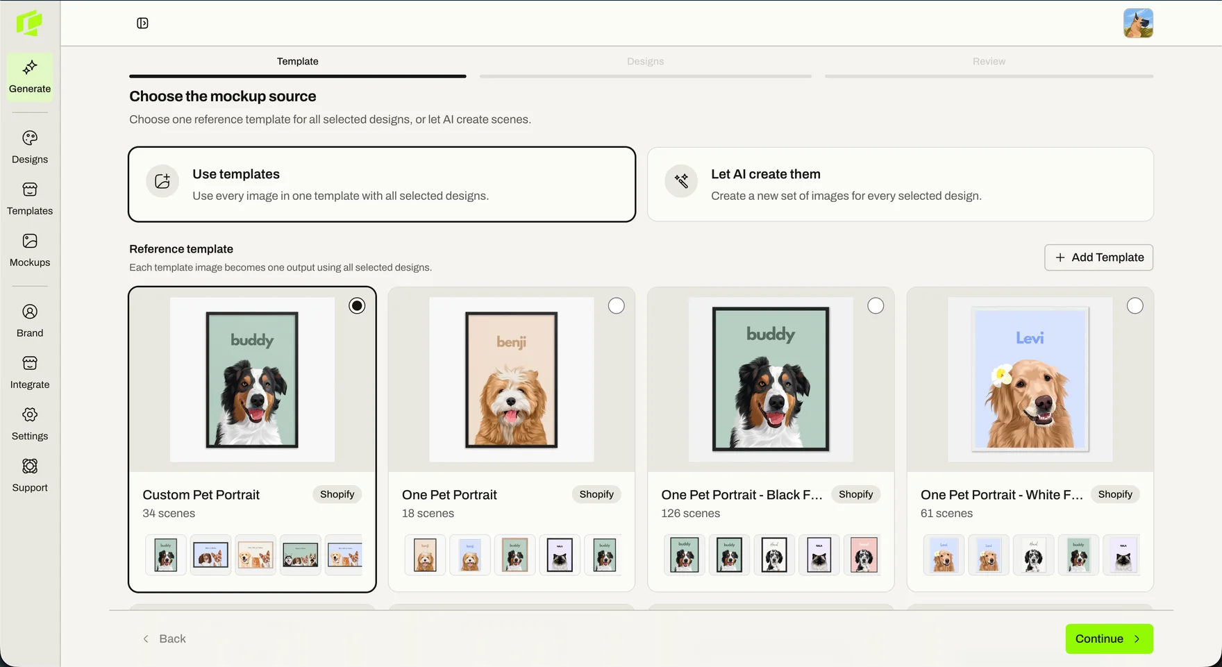Click Shopify badge on White Frame template
Image resolution: width=1222 pixels, height=667 pixels.
1115,494
